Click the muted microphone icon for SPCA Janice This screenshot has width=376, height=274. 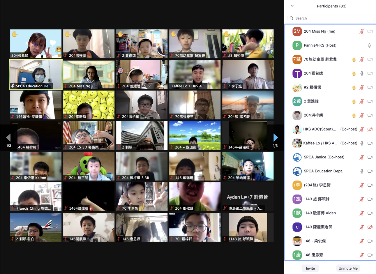tap(362, 157)
